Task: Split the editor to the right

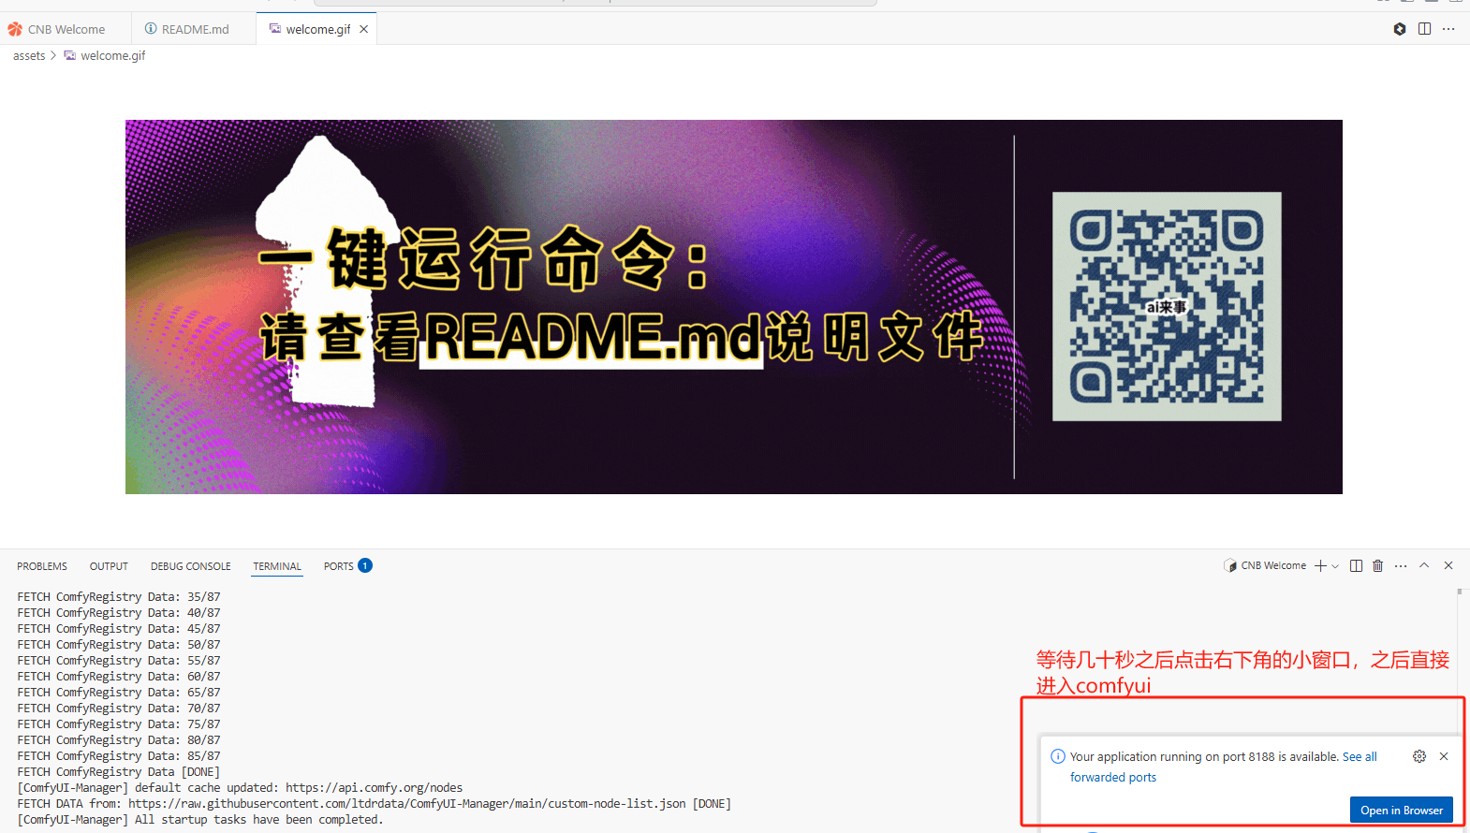Action: [x=1424, y=29]
